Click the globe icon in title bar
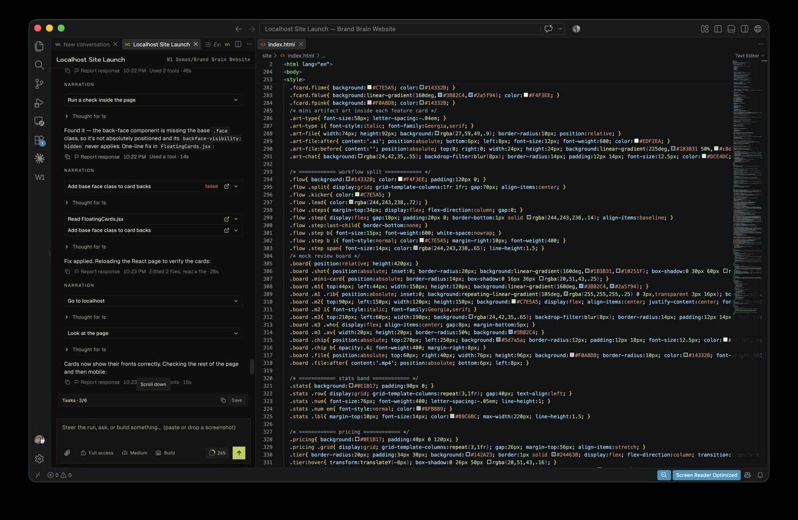 click(758, 29)
